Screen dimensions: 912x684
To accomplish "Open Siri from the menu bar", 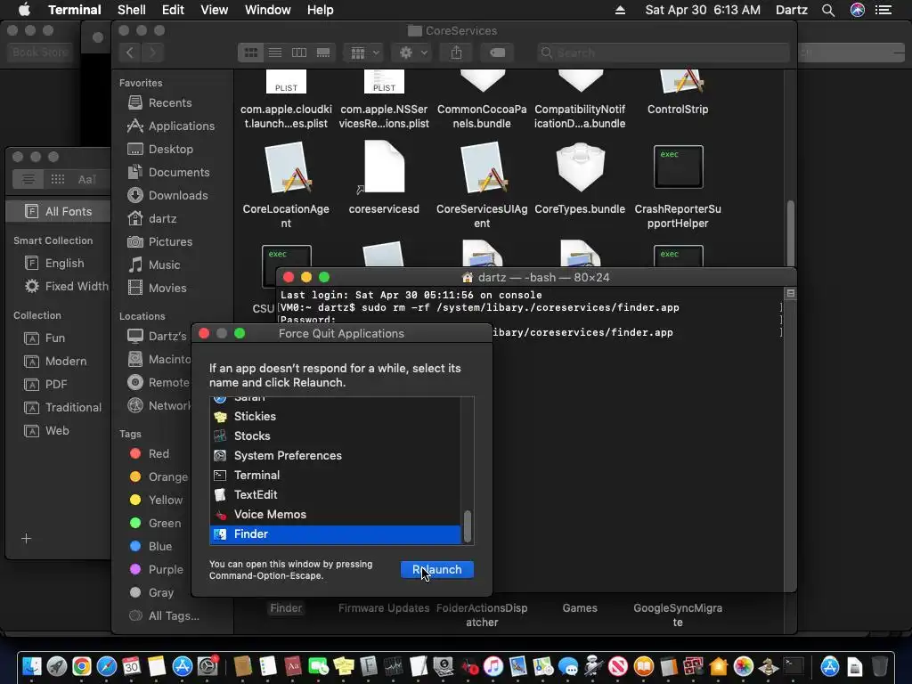I will click(x=858, y=10).
